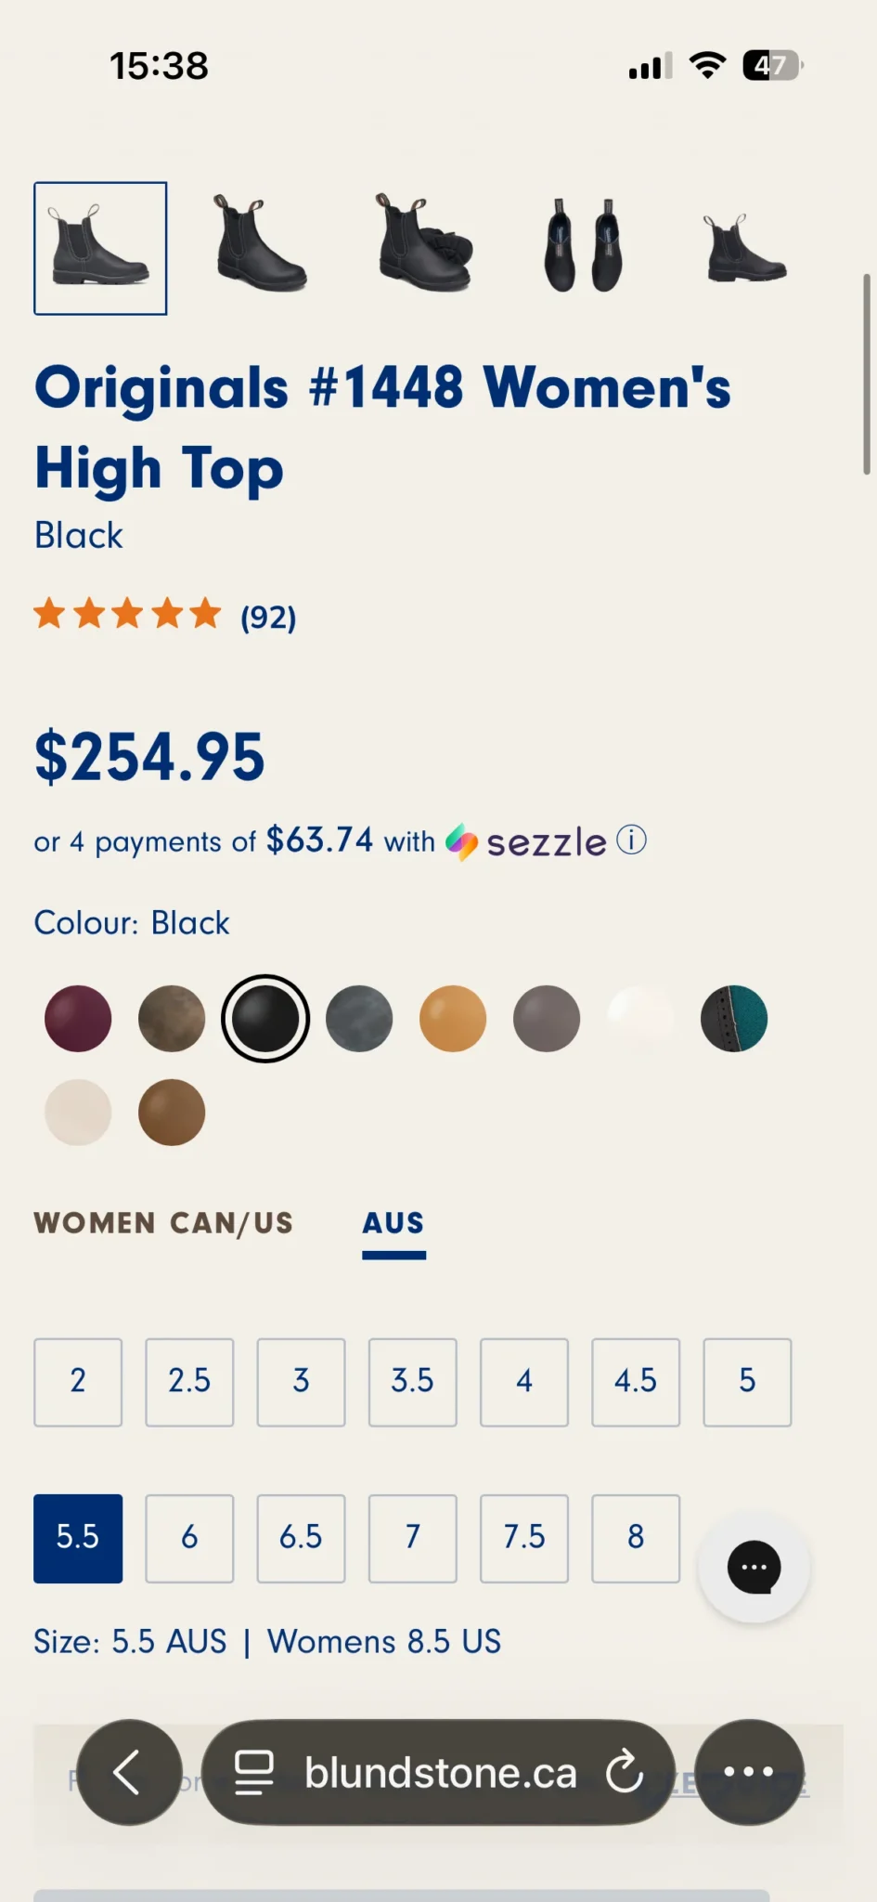Image resolution: width=877 pixels, height=1902 pixels.
Task: Reload the blundstone.ca page
Action: click(x=625, y=1772)
